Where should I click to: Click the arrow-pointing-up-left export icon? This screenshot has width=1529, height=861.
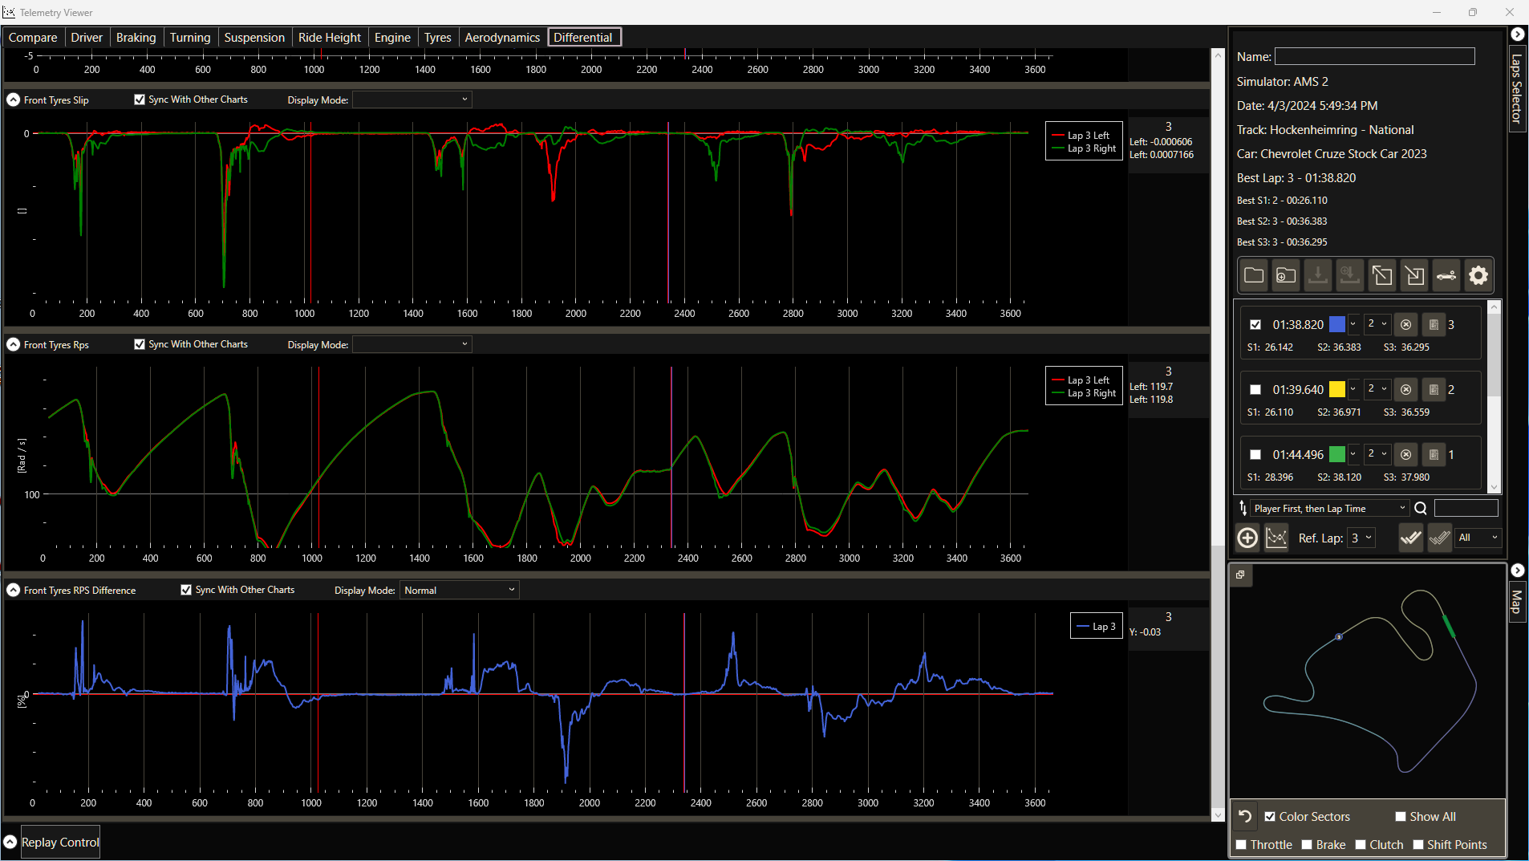(1382, 276)
